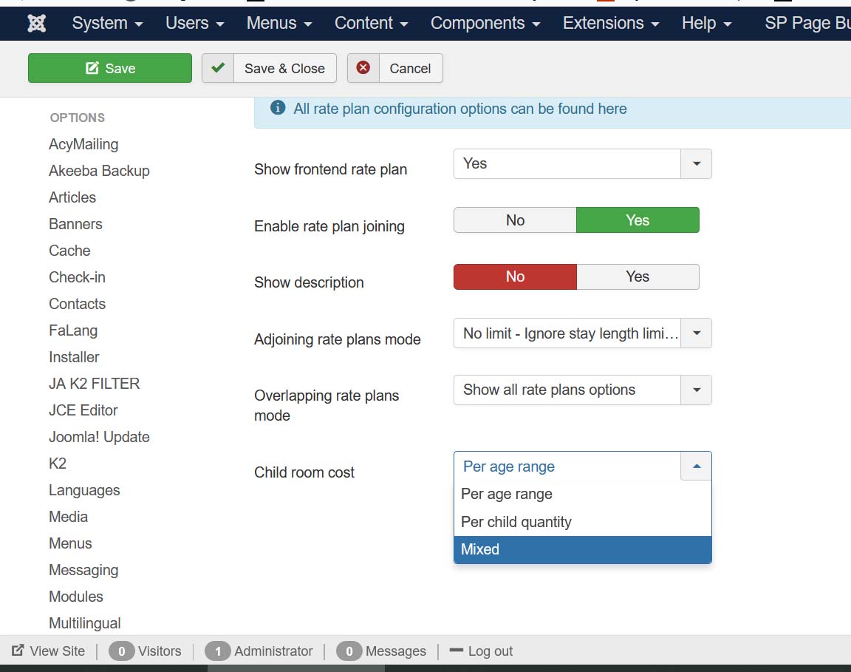
Task: Open the Overlapping rate plans mode dropdown
Action: (582, 390)
